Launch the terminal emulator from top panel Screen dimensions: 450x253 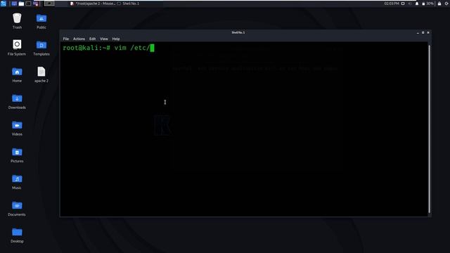(28, 4)
